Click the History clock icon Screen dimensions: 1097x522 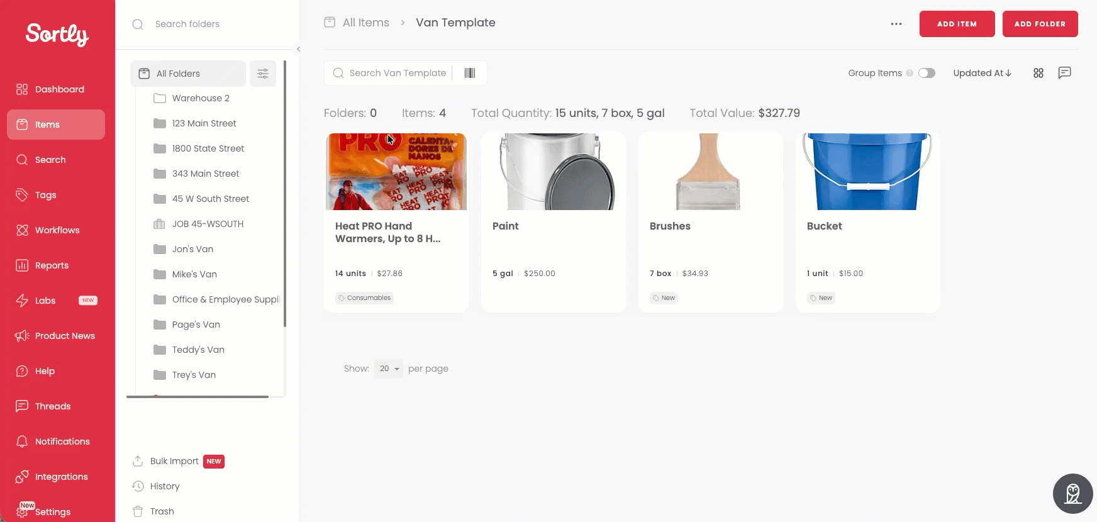138,486
